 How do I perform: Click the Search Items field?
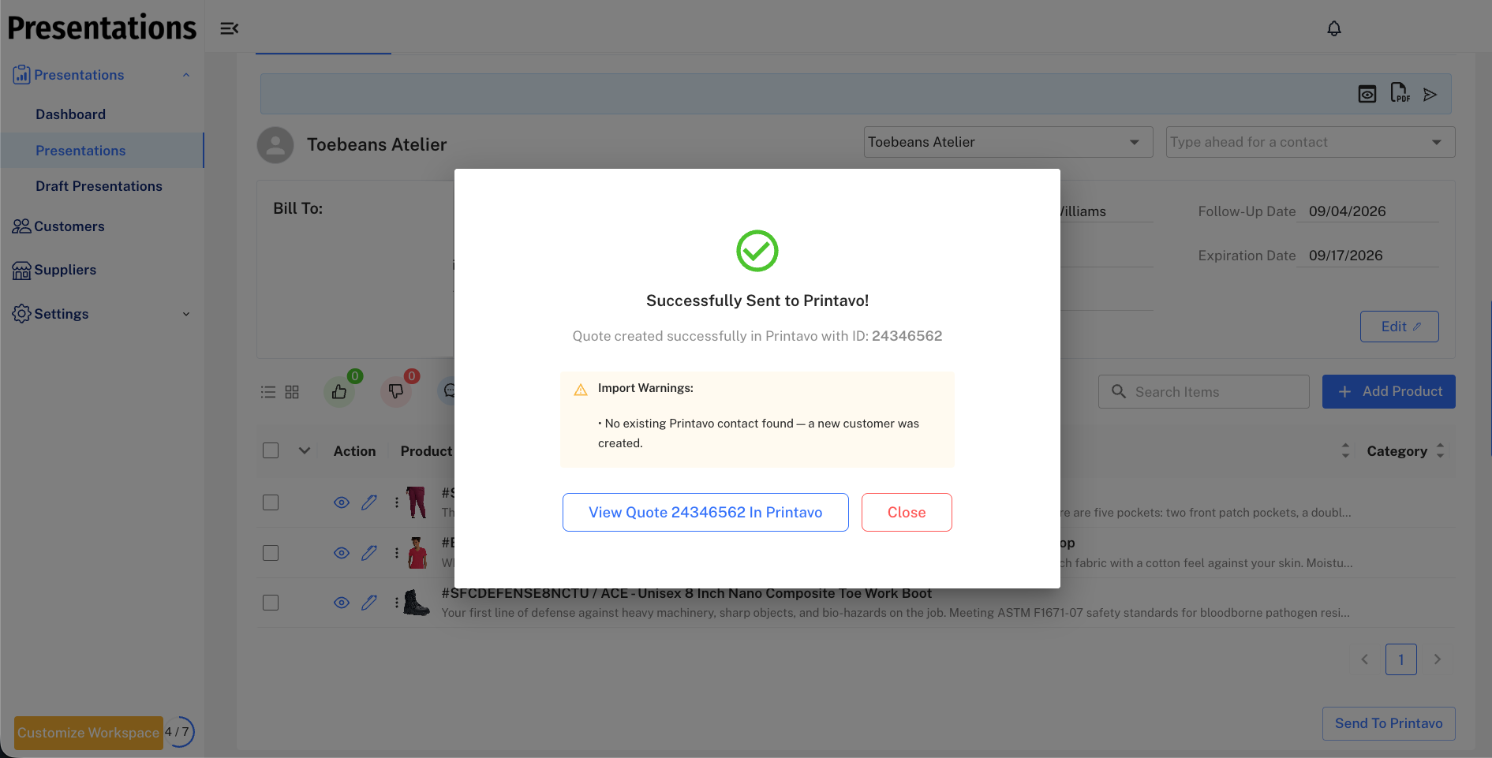click(x=1204, y=392)
